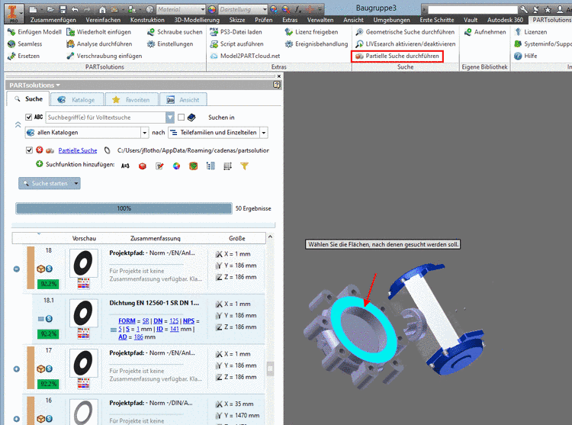Viewport: 572px width, 425px height.
Task: Run Analyse durchführen
Action: 99,43
